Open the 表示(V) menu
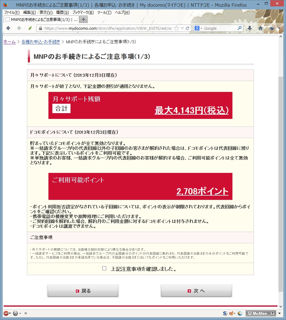Screen dimensions: 286x320 pyautogui.click(x=46, y=12)
